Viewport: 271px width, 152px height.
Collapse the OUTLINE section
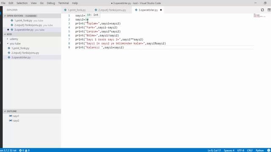coord(32,111)
